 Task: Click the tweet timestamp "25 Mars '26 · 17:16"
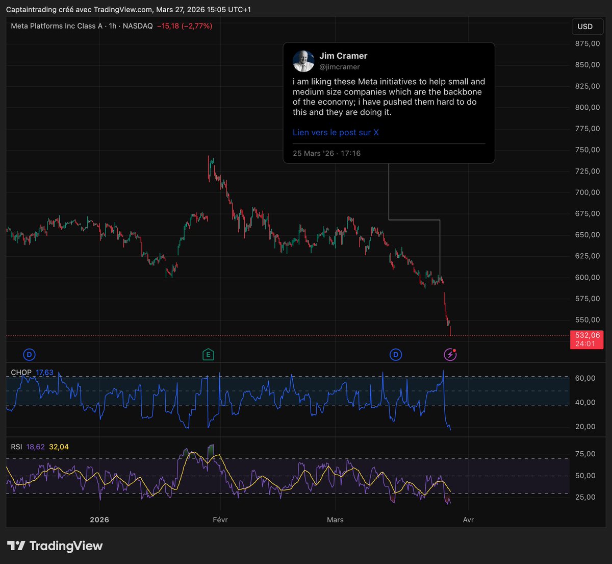pyautogui.click(x=326, y=153)
